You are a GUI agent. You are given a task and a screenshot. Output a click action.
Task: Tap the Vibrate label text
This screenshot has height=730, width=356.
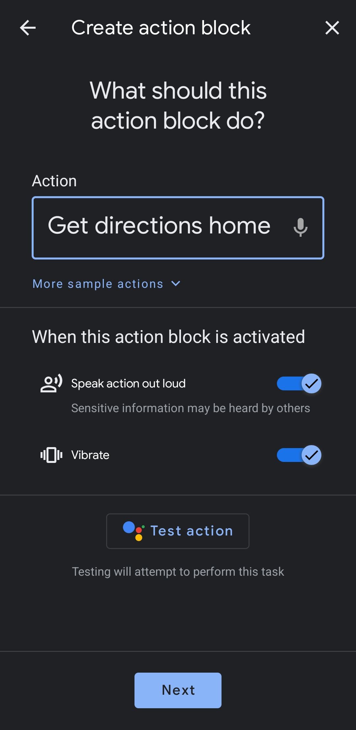[x=90, y=455]
